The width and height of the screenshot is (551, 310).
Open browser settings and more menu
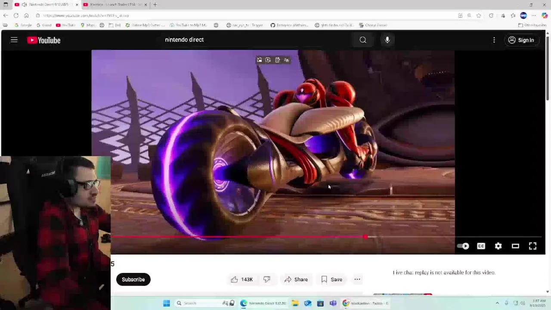pyautogui.click(x=534, y=15)
